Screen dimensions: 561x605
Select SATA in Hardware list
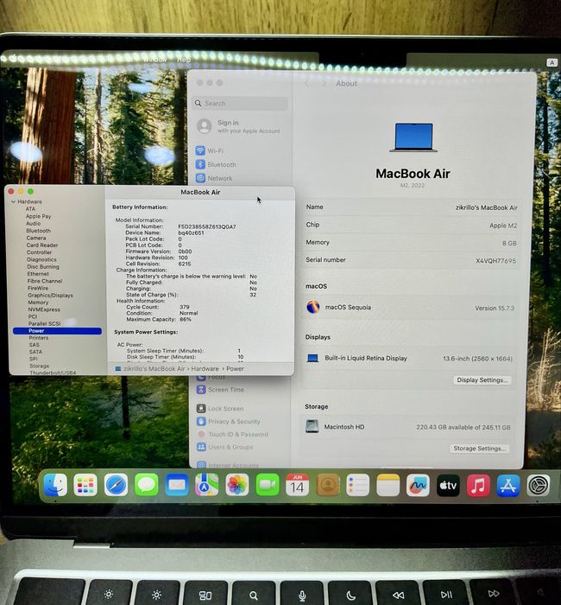35,352
